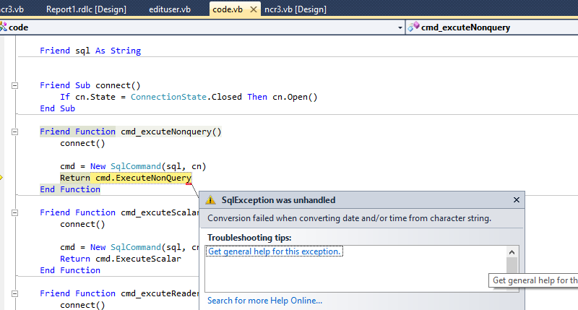Close the code.vb tab

[254, 9]
